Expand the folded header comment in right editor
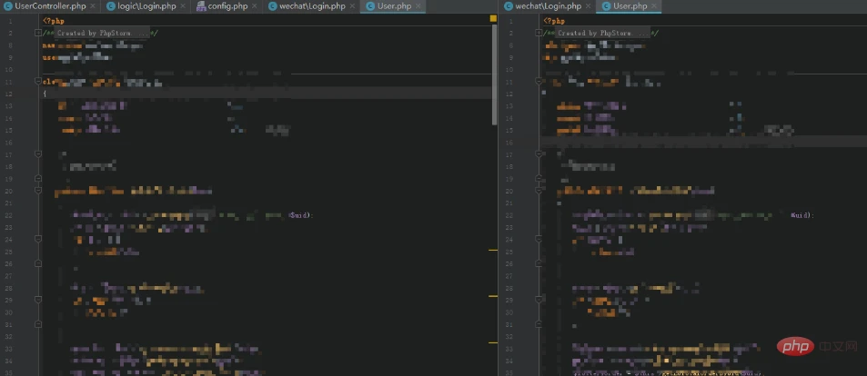Viewport: 867px width, 376px height. (539, 33)
